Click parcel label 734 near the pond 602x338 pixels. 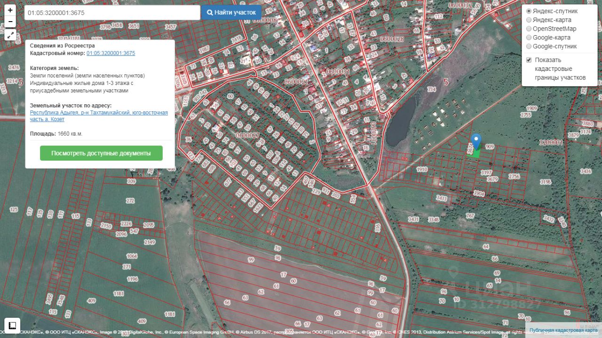click(x=431, y=89)
